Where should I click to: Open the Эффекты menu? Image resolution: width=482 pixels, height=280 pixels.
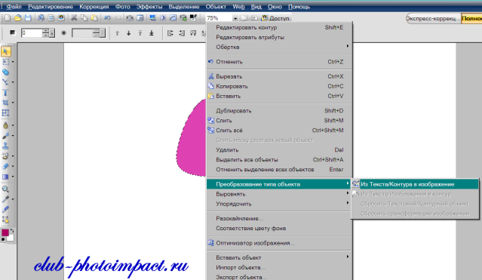(149, 7)
